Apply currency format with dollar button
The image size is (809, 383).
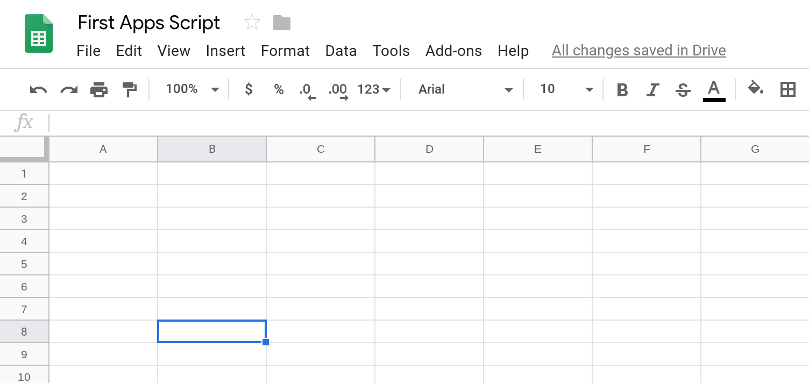tap(249, 89)
